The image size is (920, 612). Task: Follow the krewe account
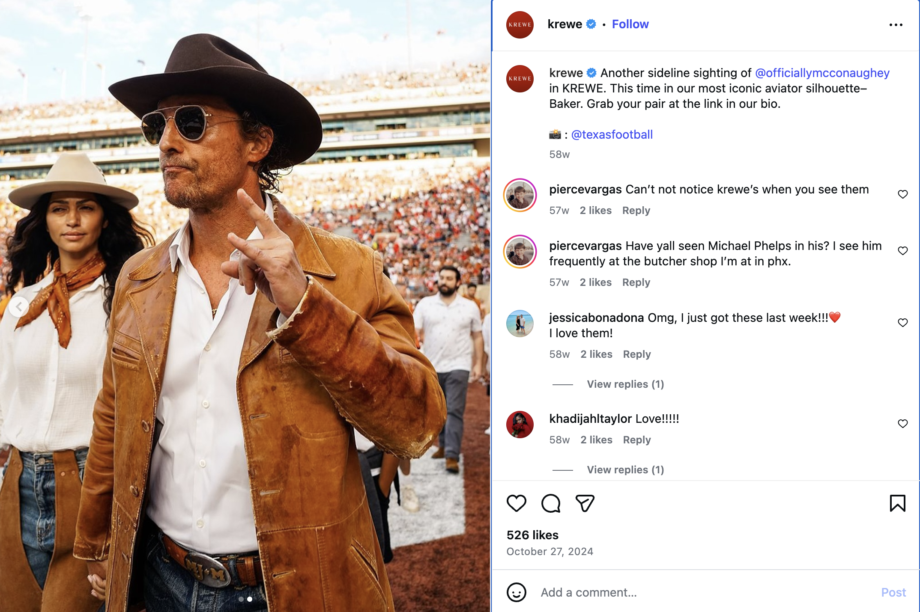tap(630, 24)
